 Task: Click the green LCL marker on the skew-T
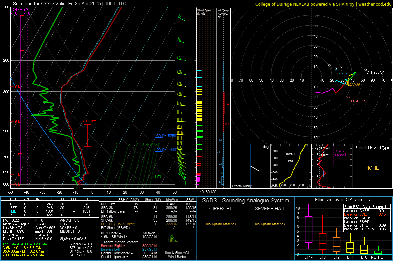[159, 176]
